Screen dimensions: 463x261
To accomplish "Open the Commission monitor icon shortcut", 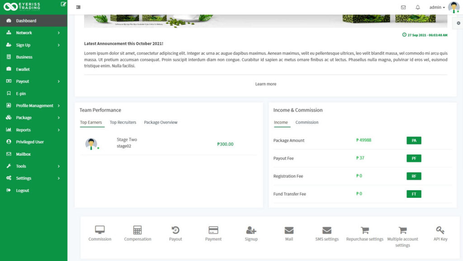I will point(100,230).
